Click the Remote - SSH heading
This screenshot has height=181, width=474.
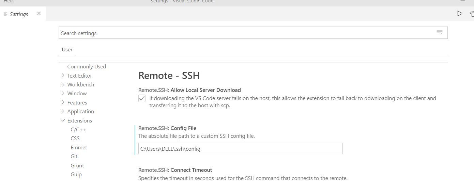tap(169, 75)
